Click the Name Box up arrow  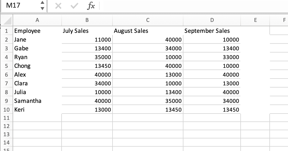click(42, 2)
